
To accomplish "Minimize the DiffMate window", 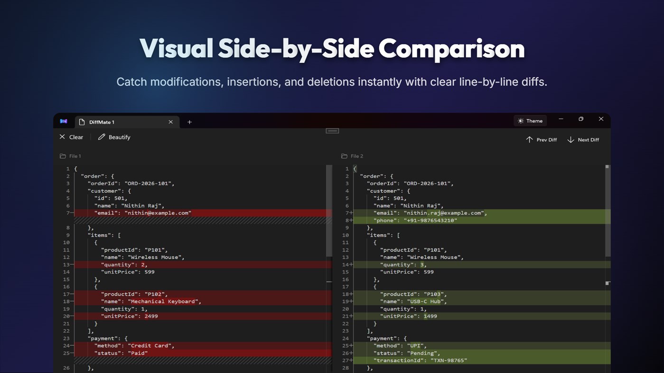I will (561, 119).
